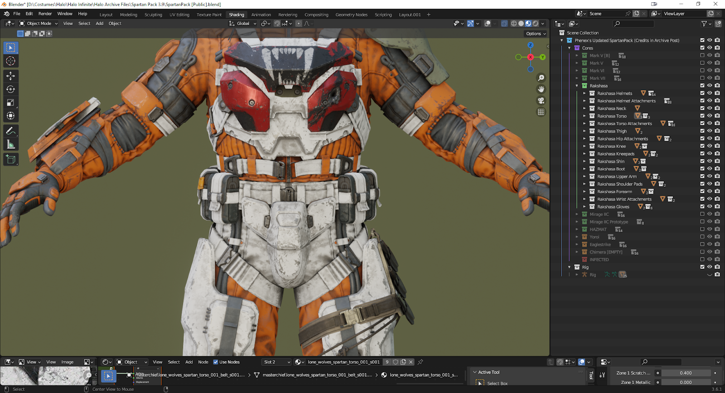Activate the Scale tool
The width and height of the screenshot is (725, 393).
pyautogui.click(x=11, y=103)
